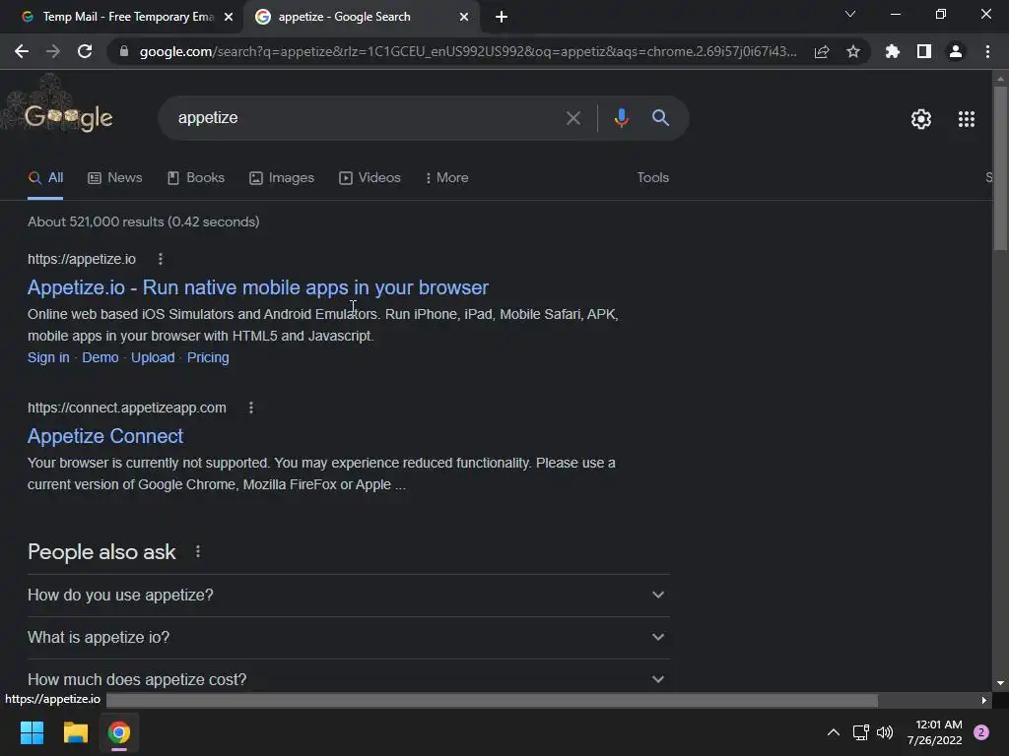Click the scroll-down arrow of vertical scrollbar
Image resolution: width=1009 pixels, height=756 pixels.
[1000, 683]
